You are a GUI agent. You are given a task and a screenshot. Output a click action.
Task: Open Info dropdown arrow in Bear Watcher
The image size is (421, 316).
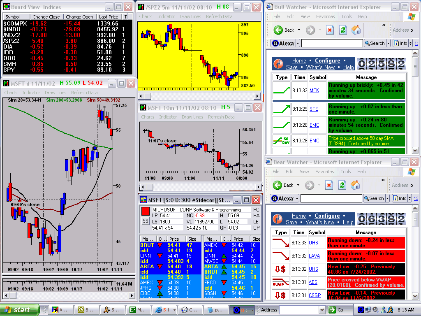(x=409, y=198)
